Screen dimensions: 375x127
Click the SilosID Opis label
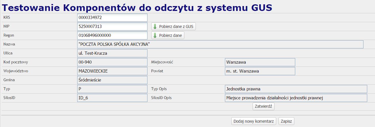click(x=161, y=98)
